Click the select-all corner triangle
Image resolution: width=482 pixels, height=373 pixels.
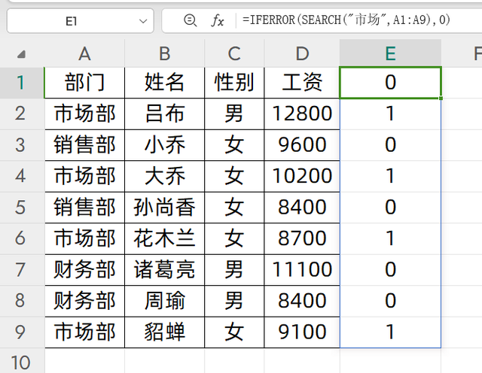[21, 54]
